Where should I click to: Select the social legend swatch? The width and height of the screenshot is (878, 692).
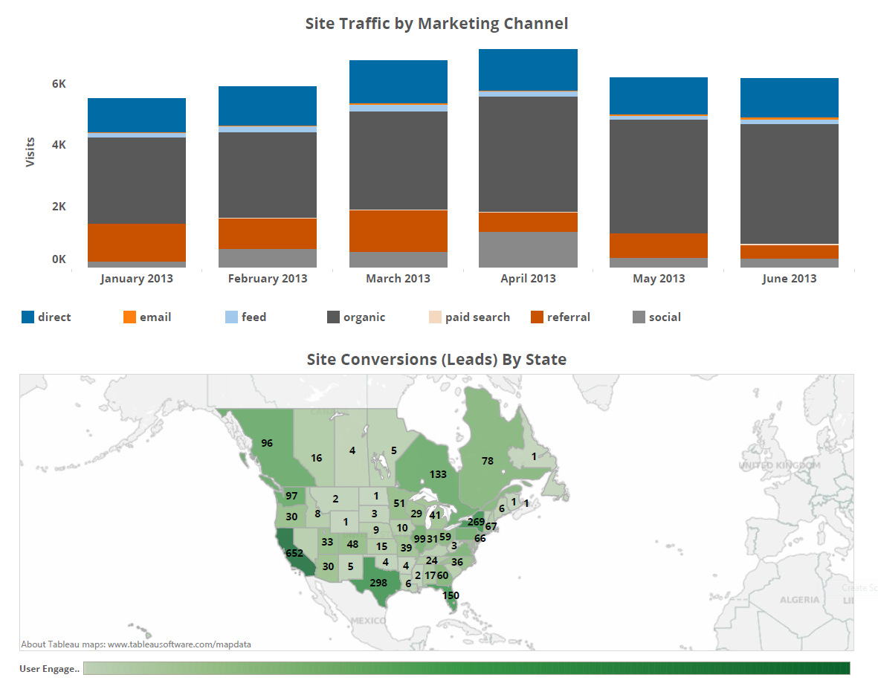639,317
